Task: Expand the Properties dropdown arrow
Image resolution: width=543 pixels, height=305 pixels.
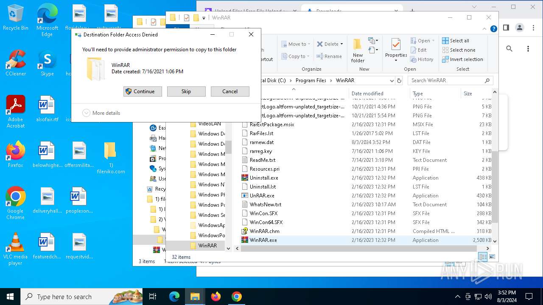Action: [x=396, y=61]
